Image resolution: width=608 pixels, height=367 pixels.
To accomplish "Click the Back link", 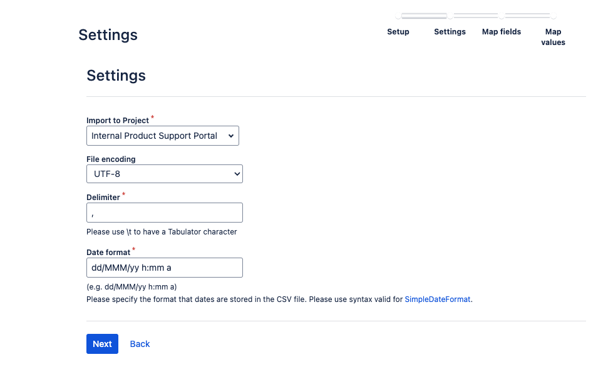I will coord(140,343).
